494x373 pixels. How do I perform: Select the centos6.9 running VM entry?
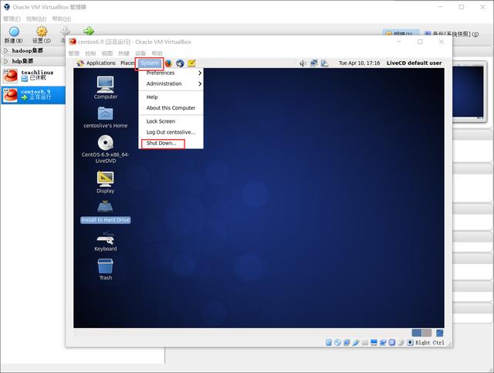pyautogui.click(x=32, y=95)
